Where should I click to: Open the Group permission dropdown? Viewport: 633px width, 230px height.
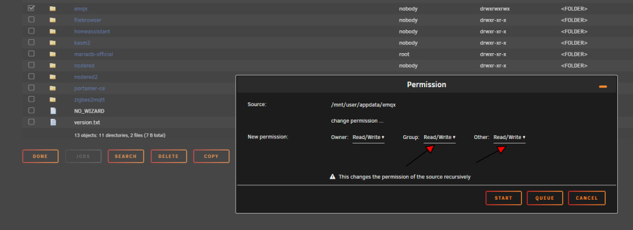coord(440,137)
